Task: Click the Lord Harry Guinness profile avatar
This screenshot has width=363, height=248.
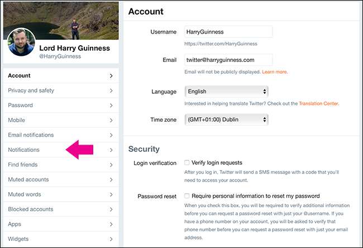Action: (x=22, y=43)
